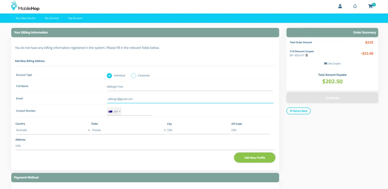
Task: Select the Corporate account type
Action: tap(133, 76)
